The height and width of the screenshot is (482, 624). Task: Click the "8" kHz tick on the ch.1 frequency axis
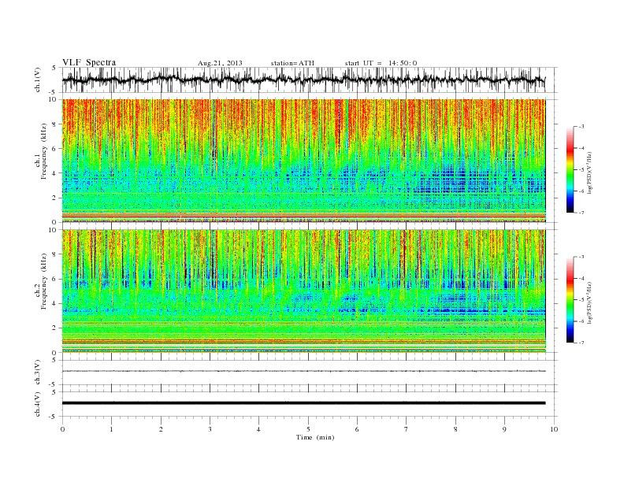[54, 124]
